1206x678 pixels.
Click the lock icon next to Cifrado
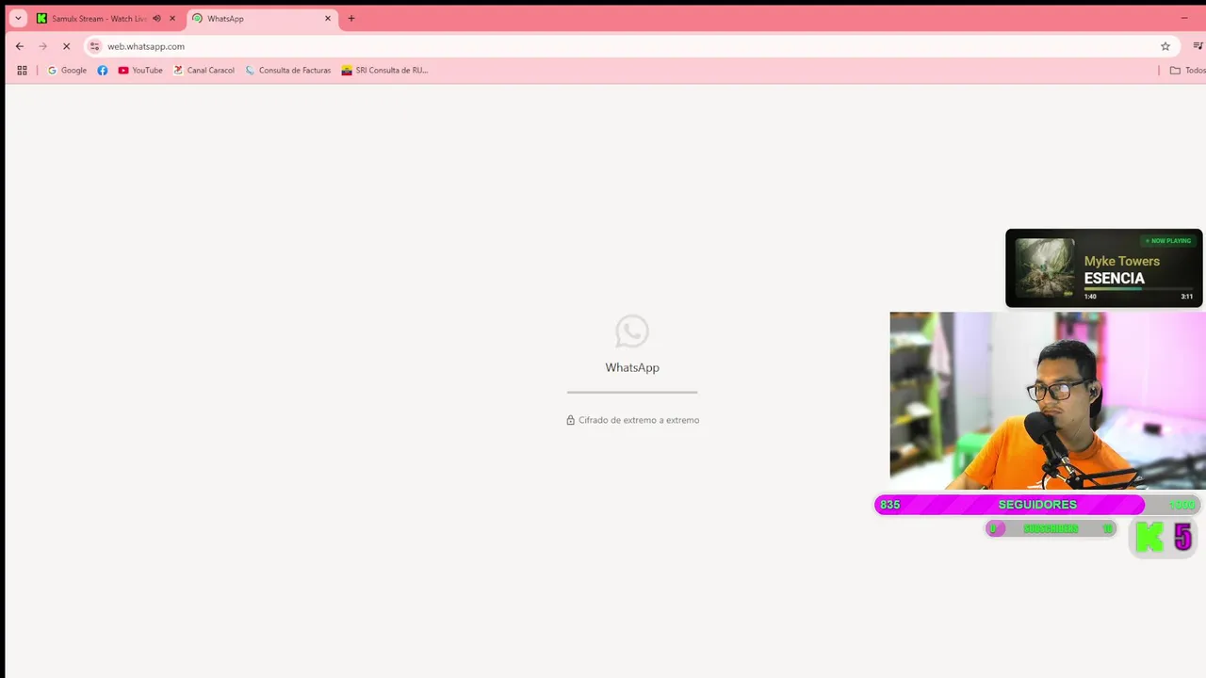coord(570,420)
